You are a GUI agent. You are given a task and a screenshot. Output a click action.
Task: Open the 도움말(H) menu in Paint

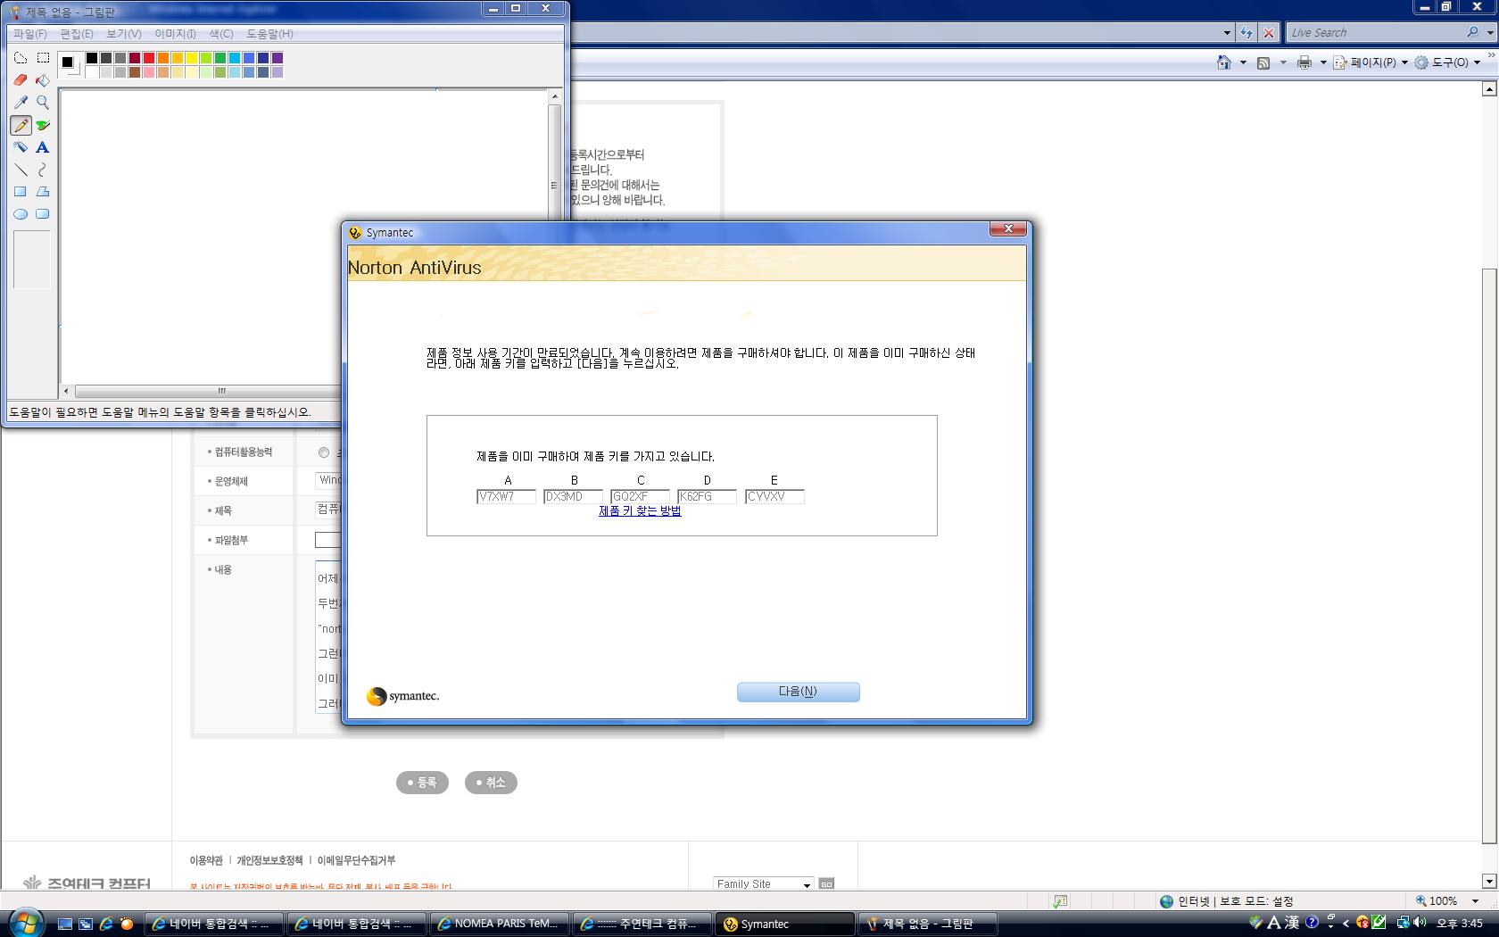pyautogui.click(x=269, y=34)
